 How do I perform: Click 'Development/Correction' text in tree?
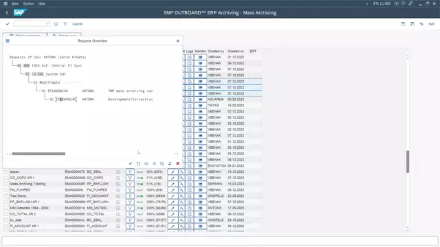pos(131,99)
